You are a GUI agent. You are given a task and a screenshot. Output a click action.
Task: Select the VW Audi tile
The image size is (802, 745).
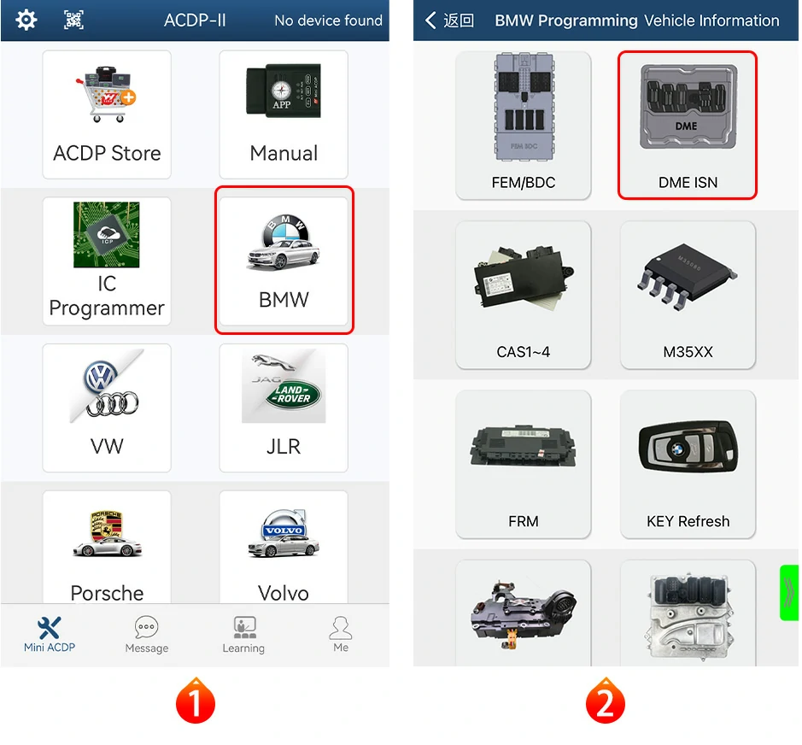(107, 408)
